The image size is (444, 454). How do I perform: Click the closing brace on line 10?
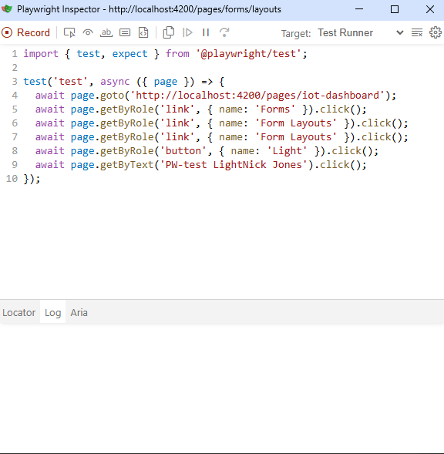pyautogui.click(x=32, y=179)
